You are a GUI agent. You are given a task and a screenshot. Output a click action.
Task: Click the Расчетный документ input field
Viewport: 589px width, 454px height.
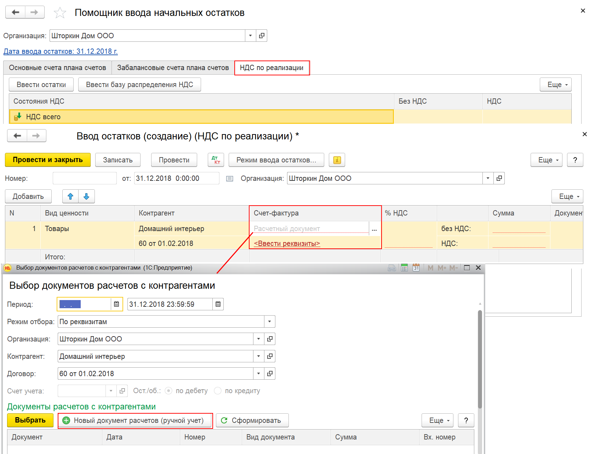coord(311,229)
